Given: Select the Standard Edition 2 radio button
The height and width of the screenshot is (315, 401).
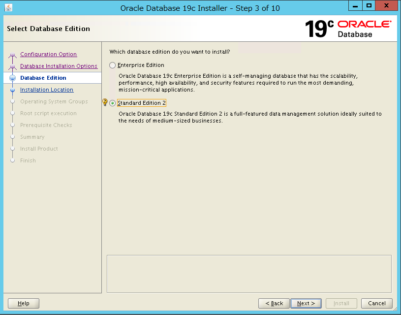Looking at the screenshot, I should tap(112, 102).
